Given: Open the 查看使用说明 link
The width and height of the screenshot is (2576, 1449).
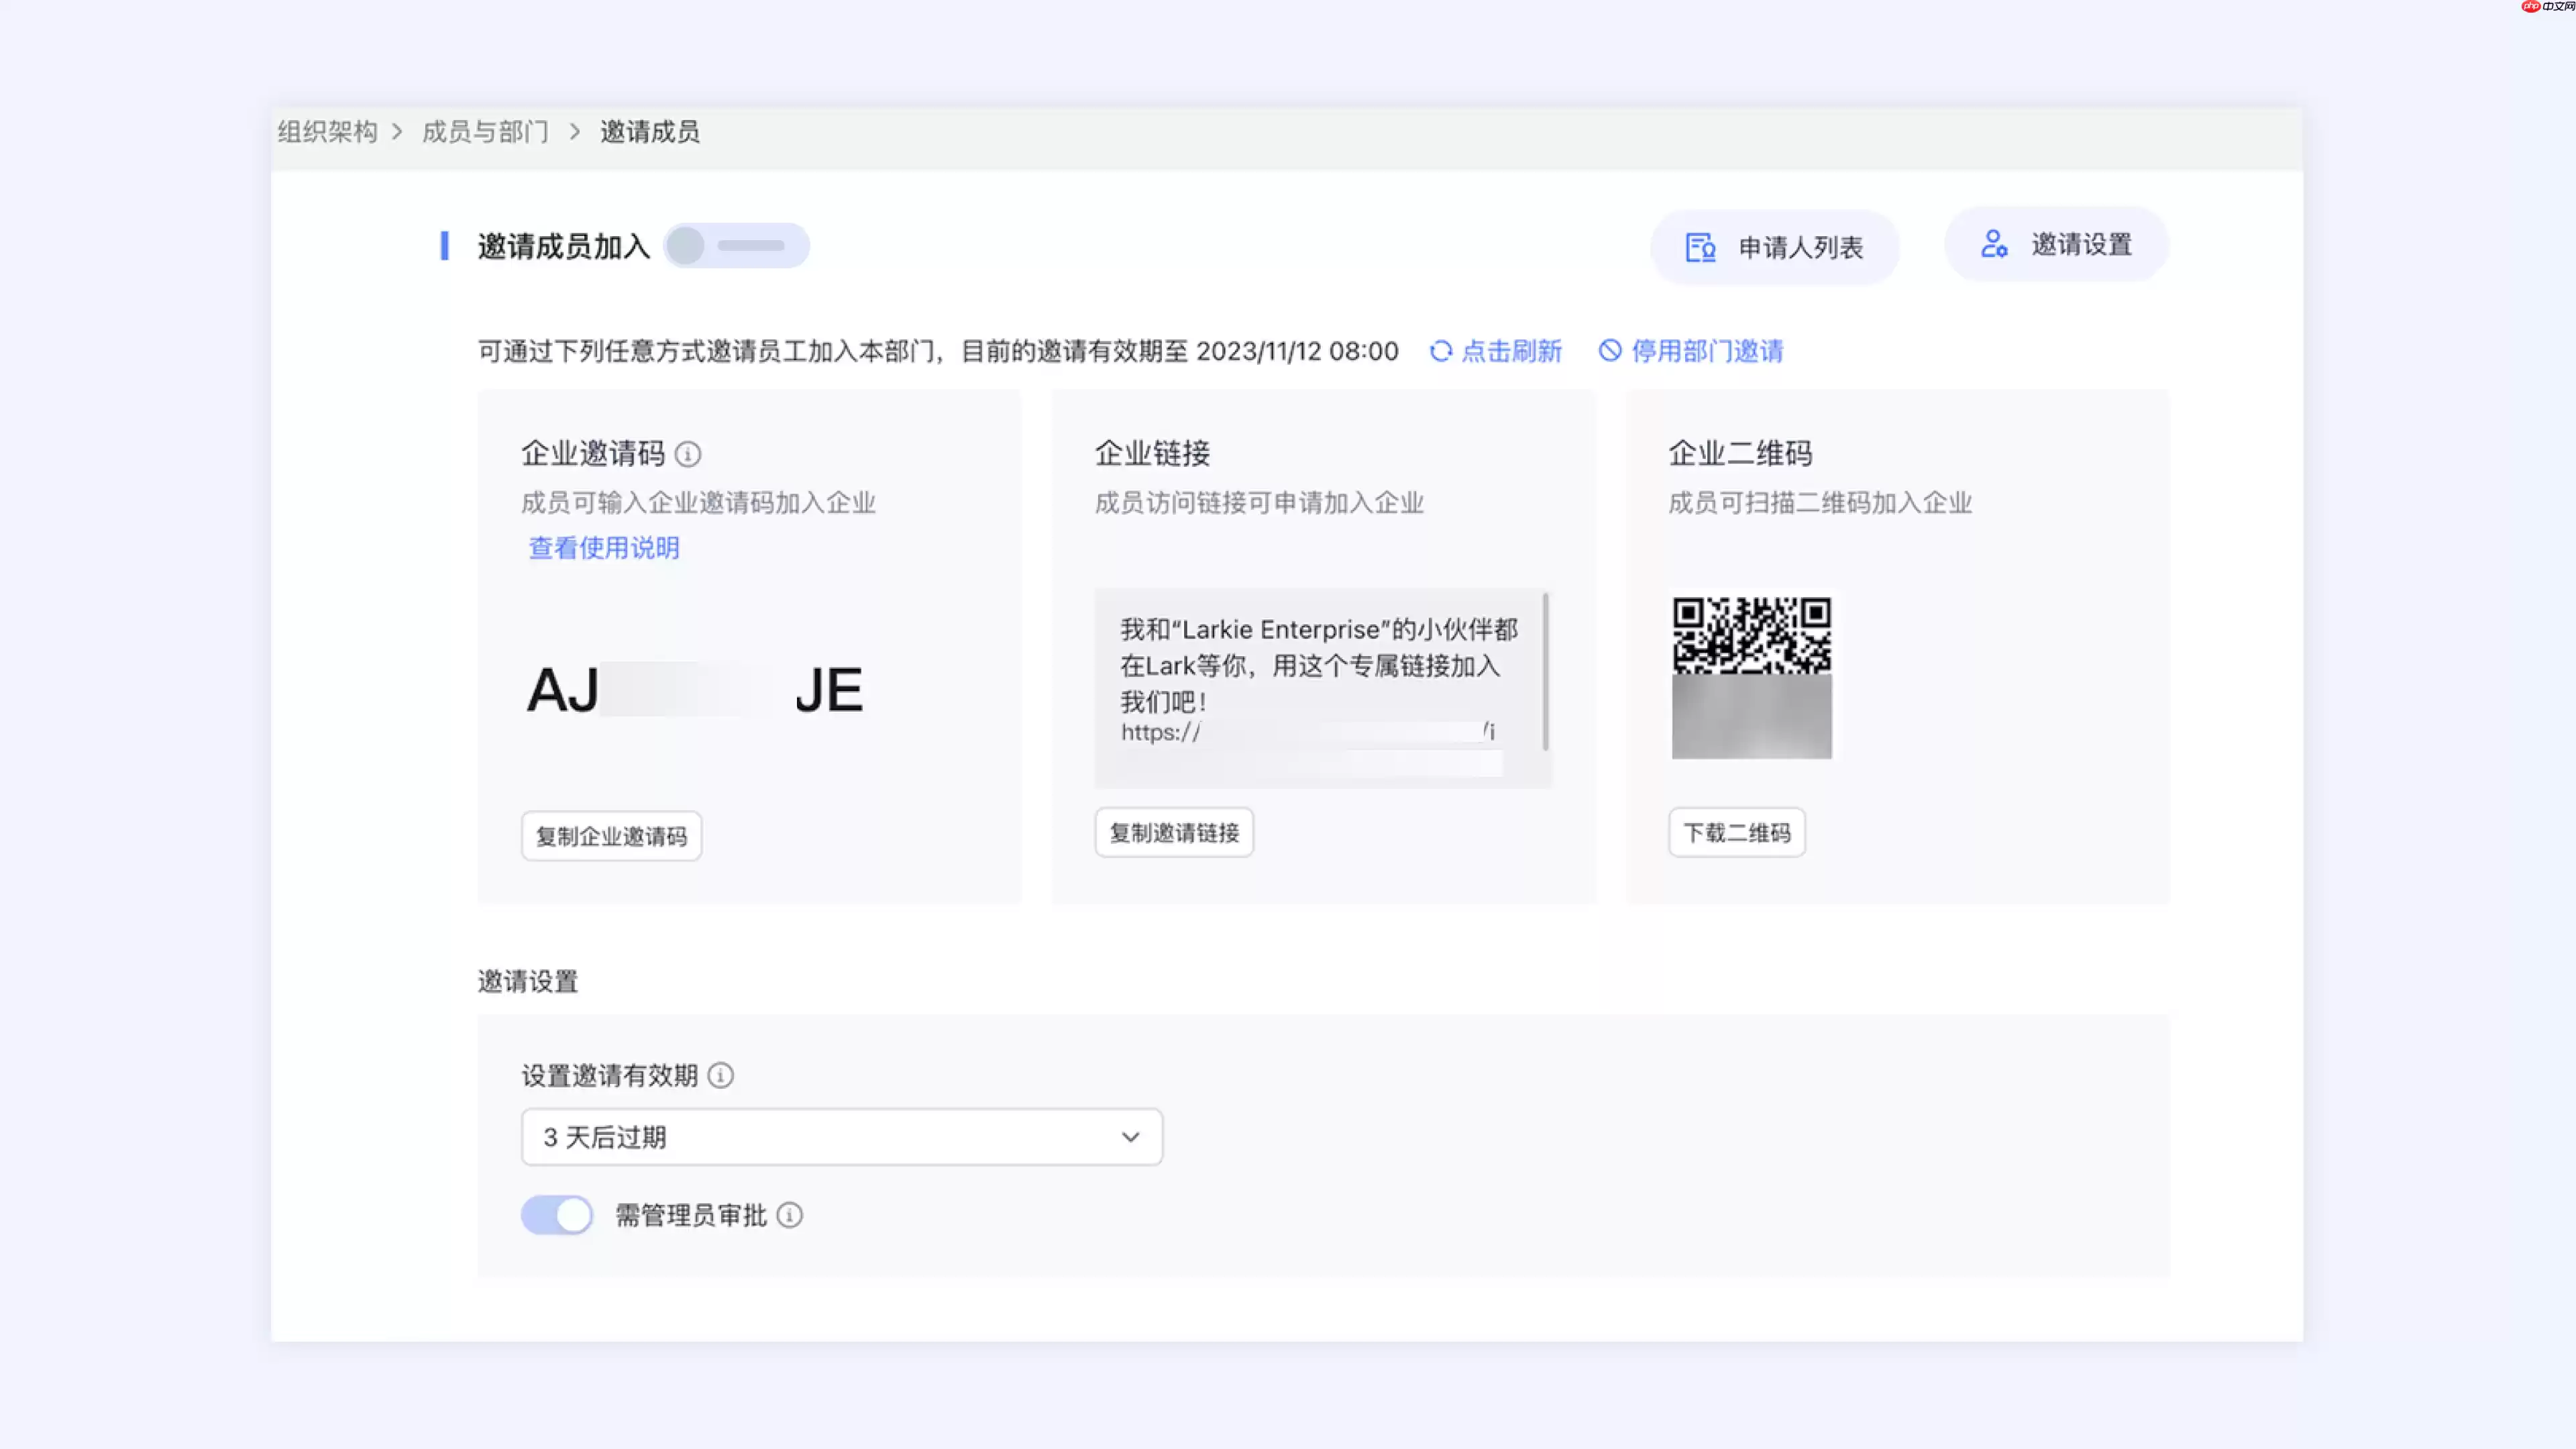Looking at the screenshot, I should tap(602, 548).
